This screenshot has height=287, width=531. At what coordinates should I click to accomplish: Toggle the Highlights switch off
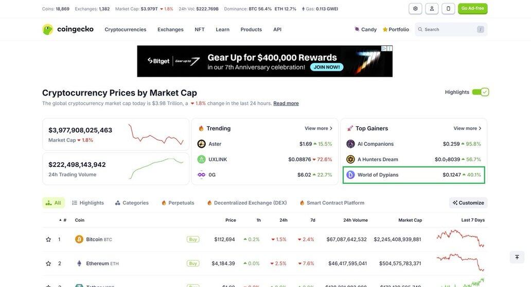coord(480,92)
